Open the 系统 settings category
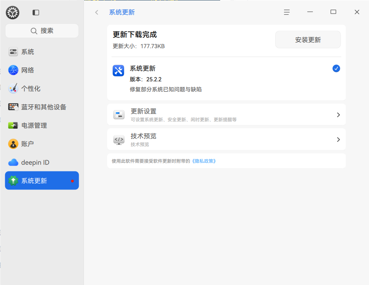 [x=42, y=52]
